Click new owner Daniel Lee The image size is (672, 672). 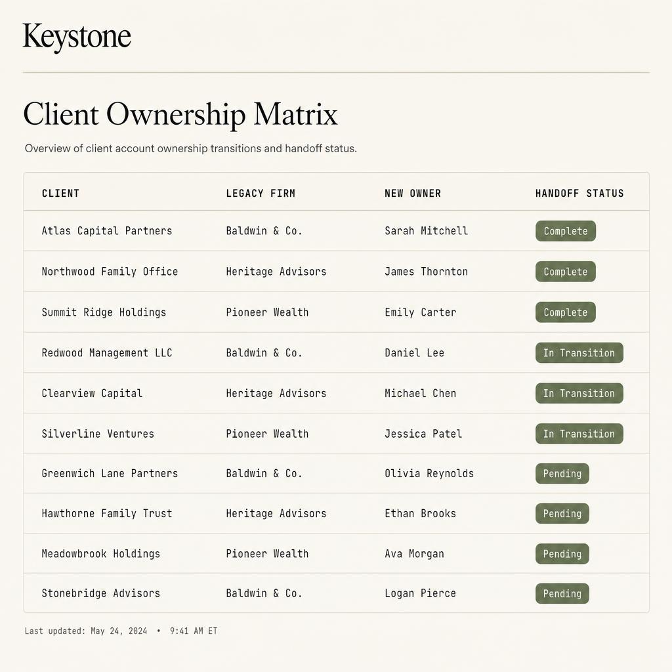(415, 352)
